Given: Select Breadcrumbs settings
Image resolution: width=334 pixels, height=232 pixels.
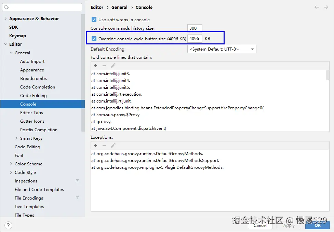Looking at the screenshot, I should pyautogui.click(x=34, y=79).
